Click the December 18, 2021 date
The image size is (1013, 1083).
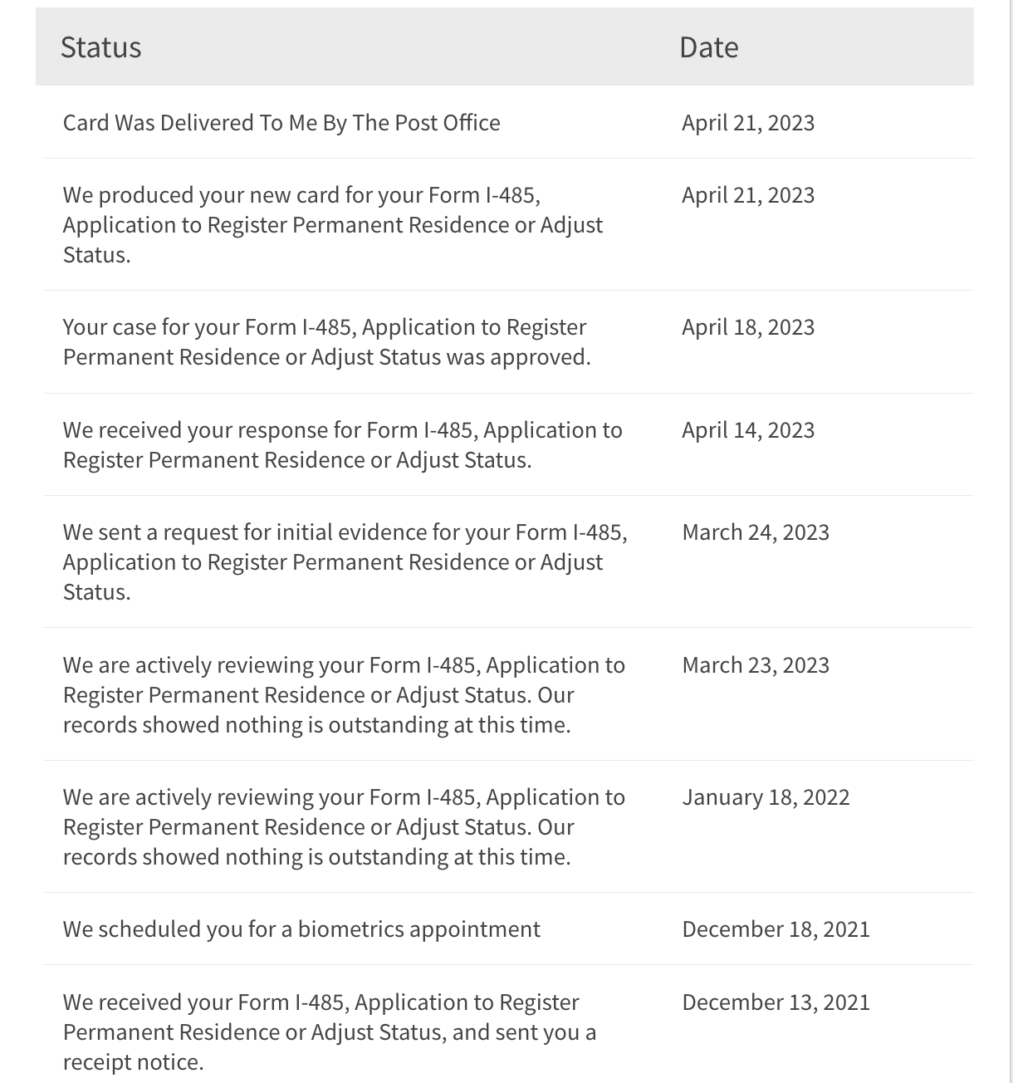(x=776, y=929)
